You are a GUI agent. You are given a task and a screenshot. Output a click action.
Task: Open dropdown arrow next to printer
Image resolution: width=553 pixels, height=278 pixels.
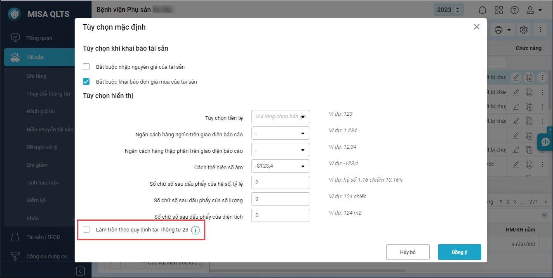(x=509, y=30)
